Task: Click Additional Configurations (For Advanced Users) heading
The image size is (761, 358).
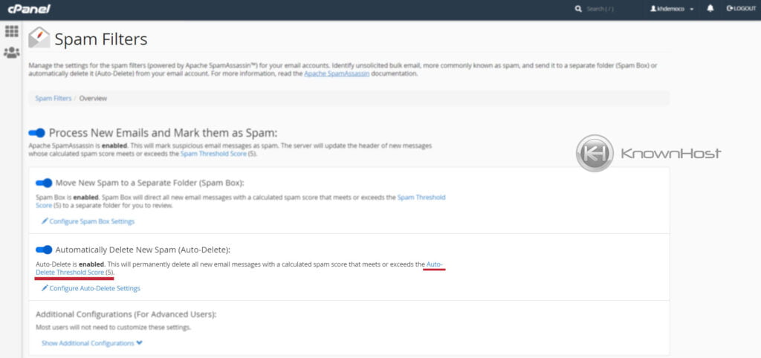Action: (126, 314)
